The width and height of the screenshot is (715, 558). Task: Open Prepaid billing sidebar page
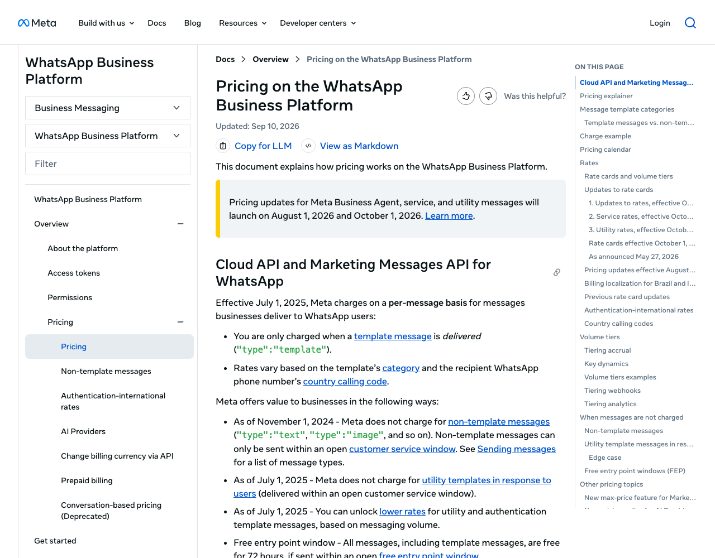click(x=87, y=480)
